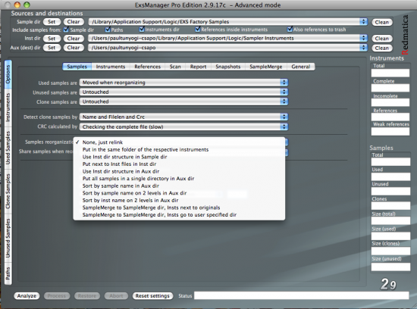Screen dimensions: 417x309
Task: Toggle the Paths checkbox
Action: [108, 30]
